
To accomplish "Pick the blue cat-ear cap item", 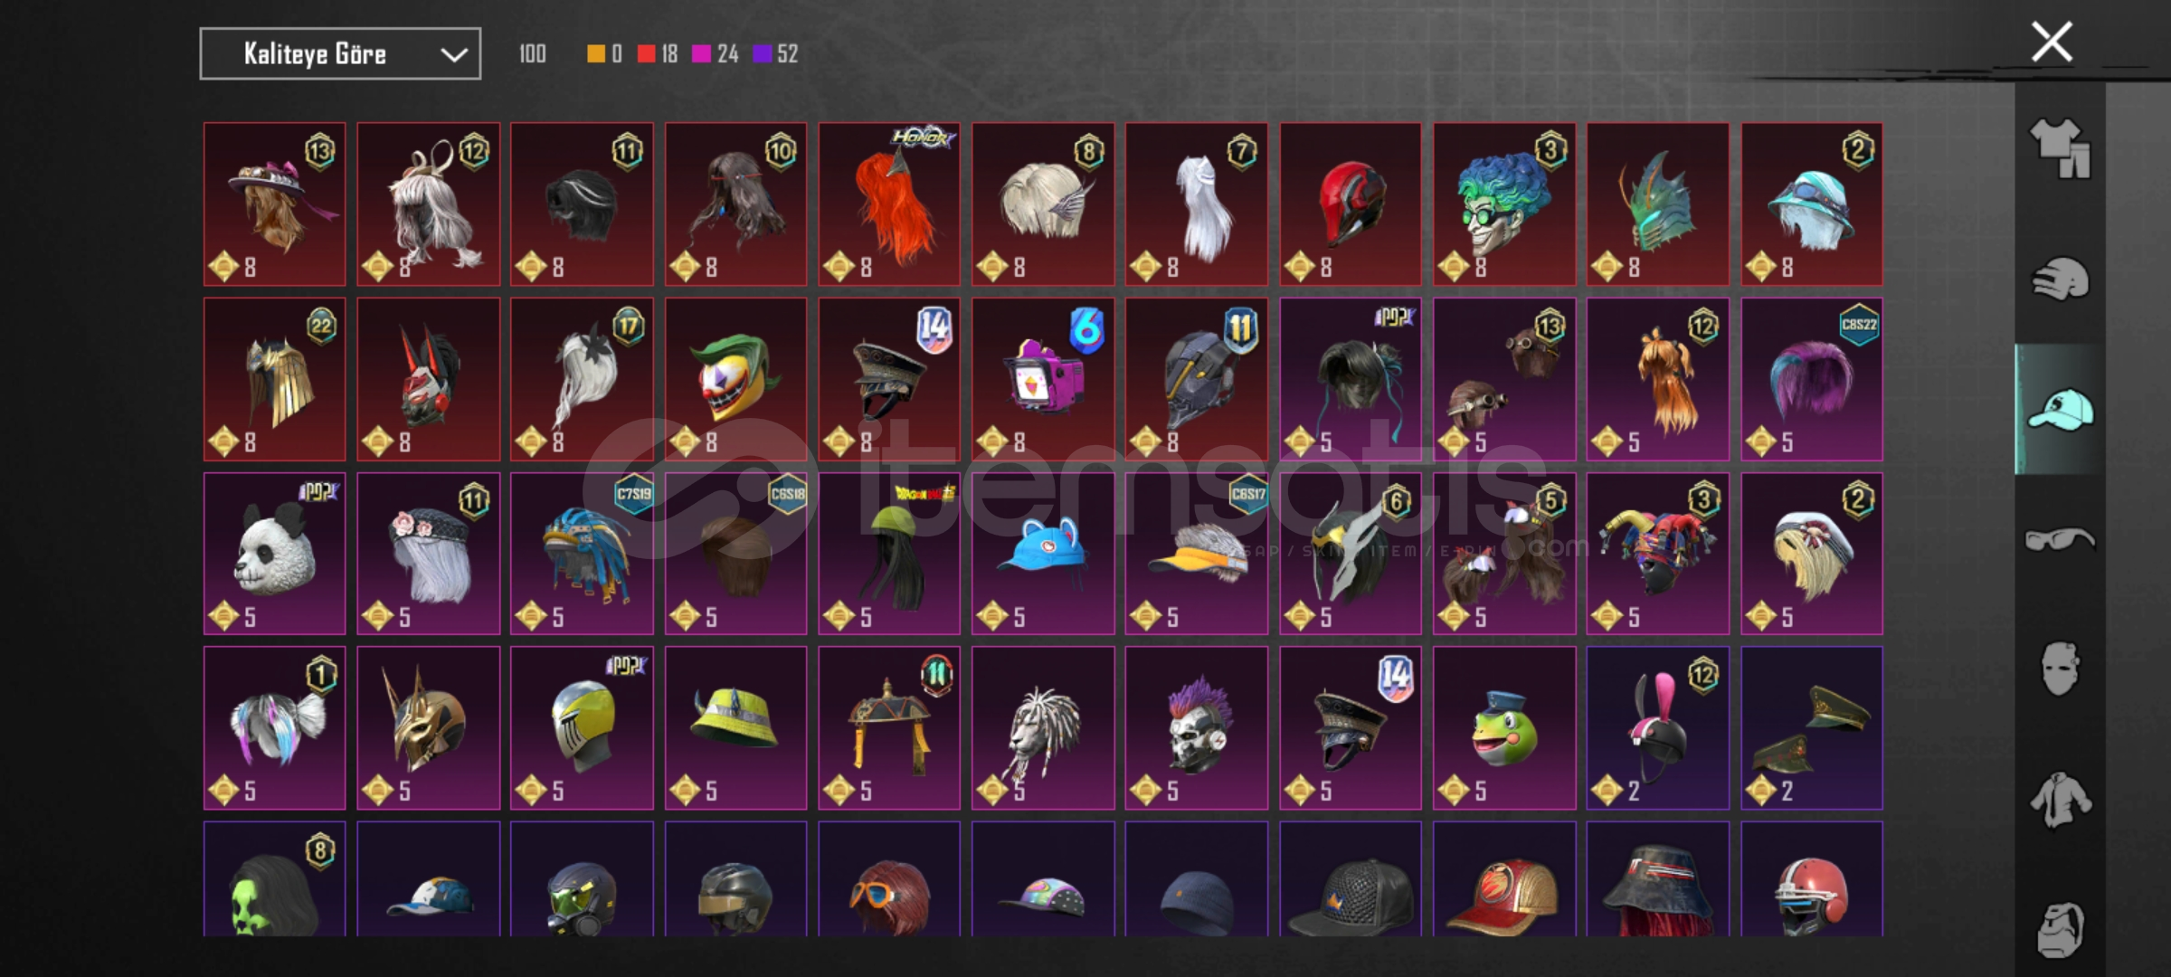I will (1043, 554).
